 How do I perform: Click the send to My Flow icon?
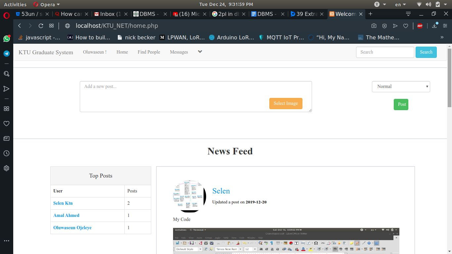pos(395,26)
